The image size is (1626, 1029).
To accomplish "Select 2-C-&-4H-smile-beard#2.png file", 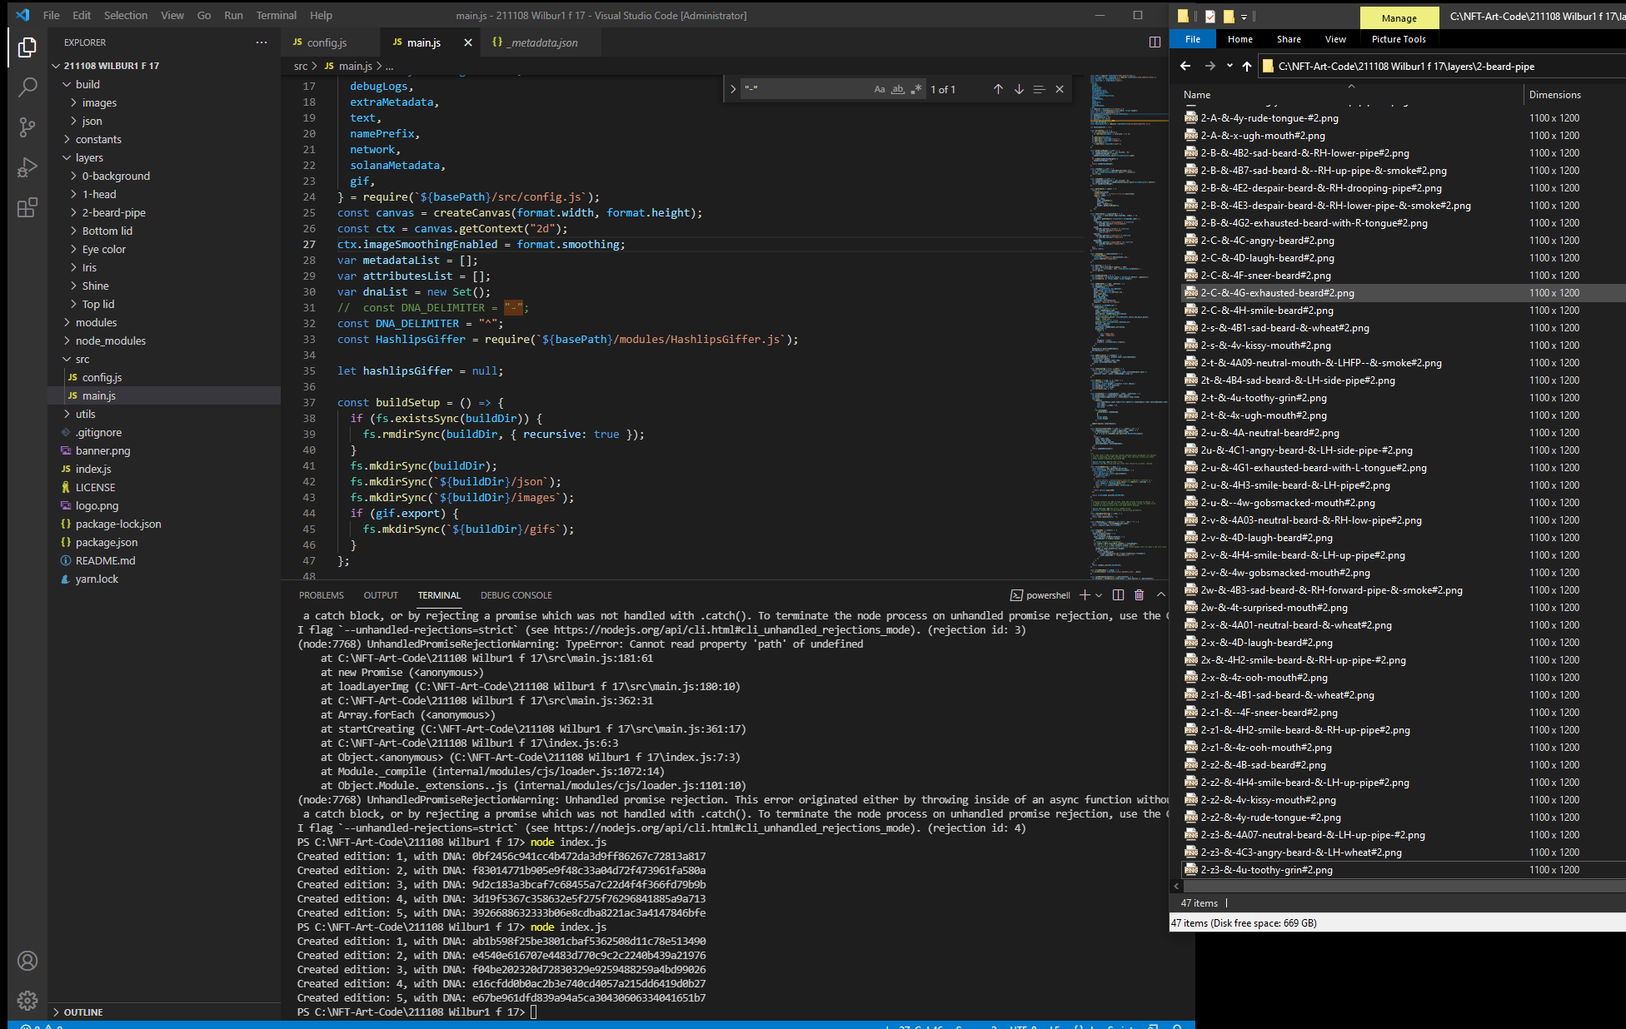I will point(1266,311).
